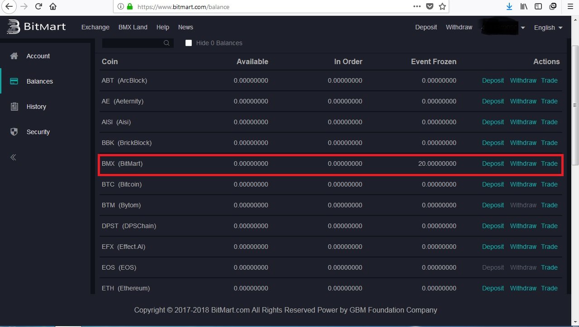Click Trade link for BMX BitMart

(x=550, y=163)
